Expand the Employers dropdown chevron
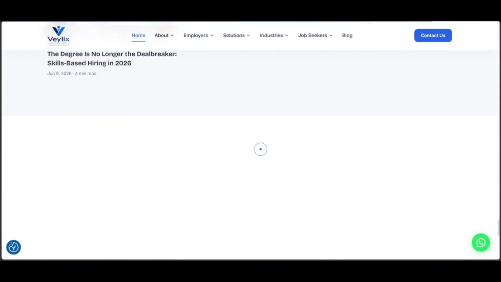 (212, 36)
